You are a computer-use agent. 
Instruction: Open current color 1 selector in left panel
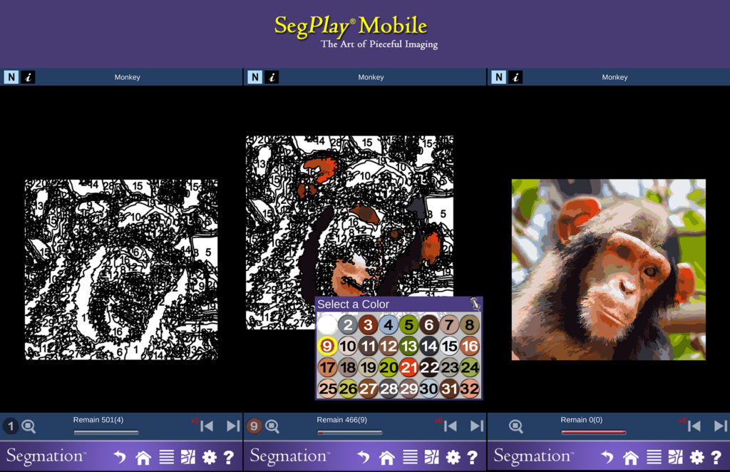coord(11,426)
